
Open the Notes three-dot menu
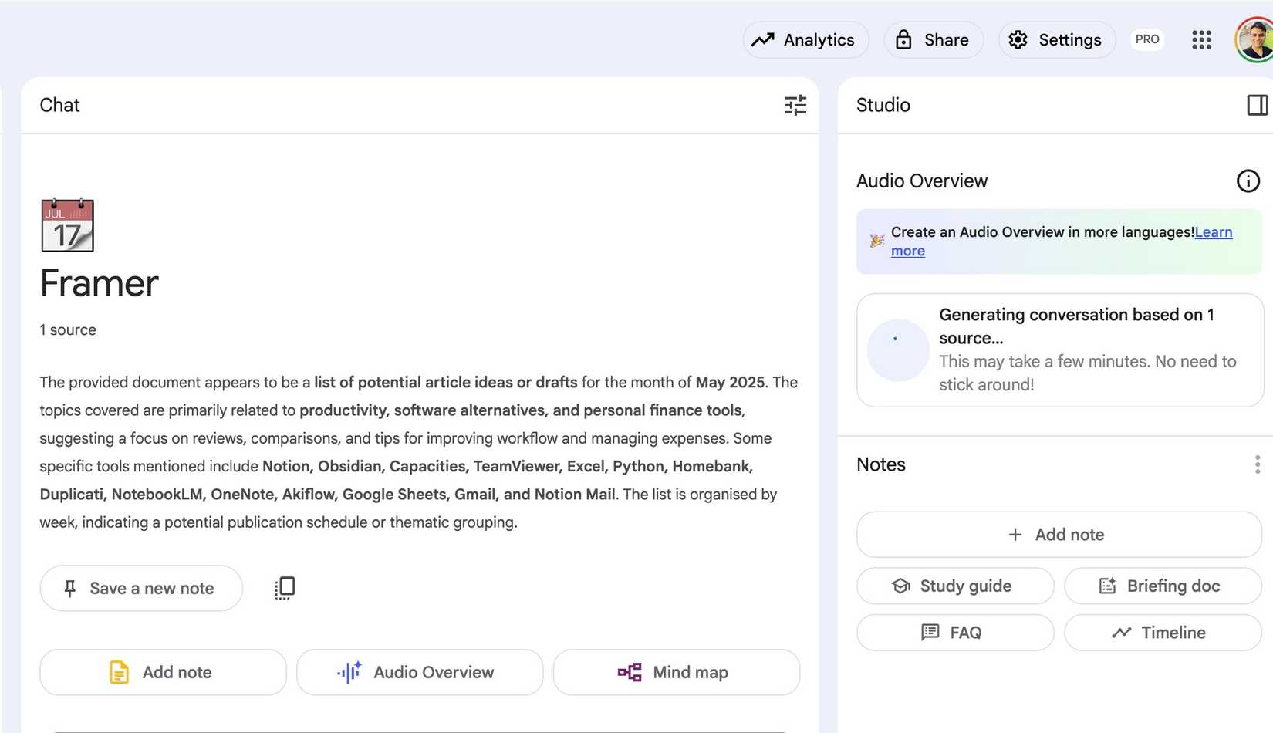(1257, 464)
